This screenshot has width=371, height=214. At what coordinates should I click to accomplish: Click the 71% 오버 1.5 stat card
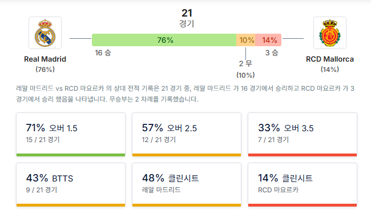pyautogui.click(x=71, y=135)
